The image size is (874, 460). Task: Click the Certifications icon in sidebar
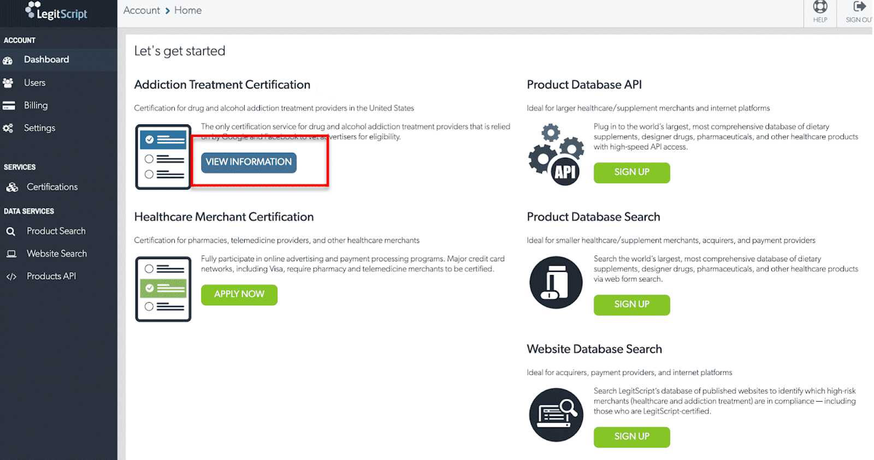click(x=11, y=187)
